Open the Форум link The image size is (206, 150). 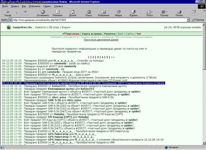[x=66, y=27]
